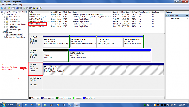Image resolution: width=189 pixels, height=107 pixels.
Task: Open the View menu
Action: coord(15,5)
